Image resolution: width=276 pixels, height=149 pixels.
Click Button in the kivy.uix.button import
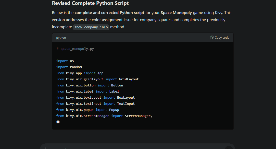(x=117, y=85)
